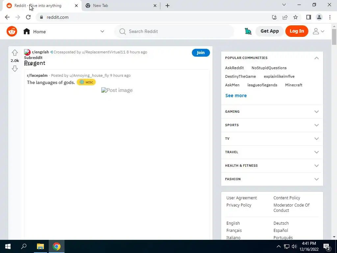Join the r/engrish community

pos(201,53)
